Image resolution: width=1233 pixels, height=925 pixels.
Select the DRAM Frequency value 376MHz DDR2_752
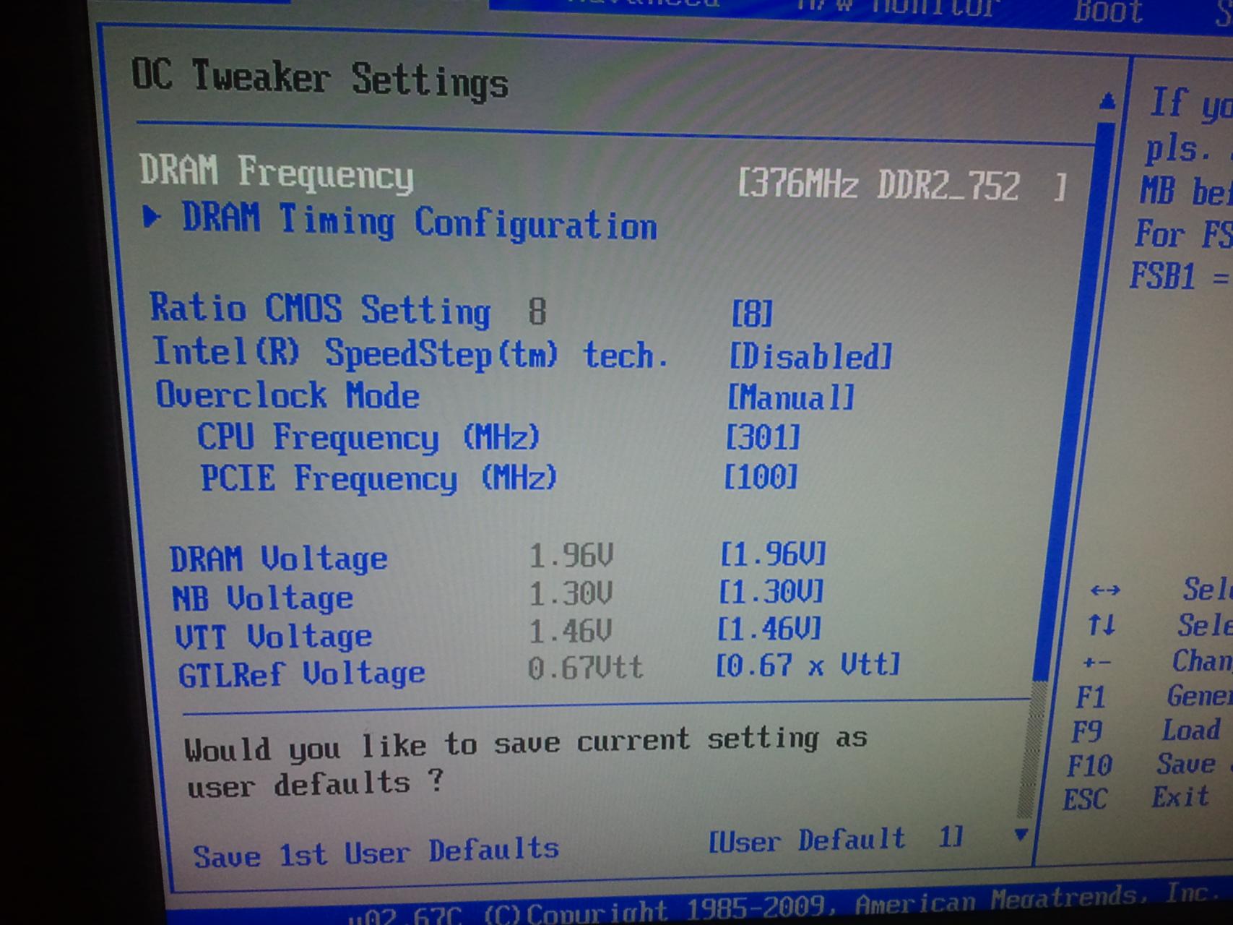(x=901, y=185)
